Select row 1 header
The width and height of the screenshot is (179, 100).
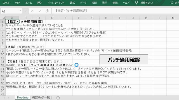[3, 22]
